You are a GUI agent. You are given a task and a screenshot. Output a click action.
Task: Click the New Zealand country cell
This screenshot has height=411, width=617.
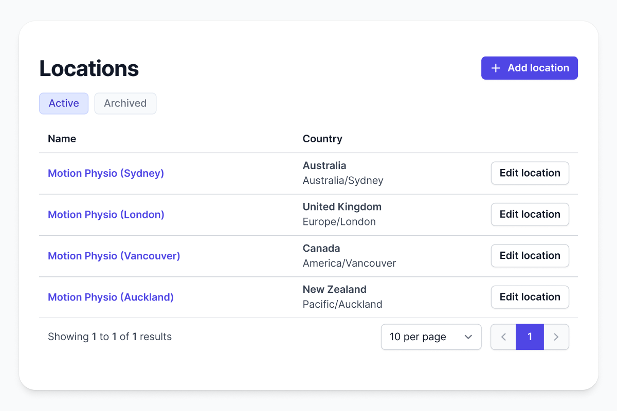(x=334, y=289)
